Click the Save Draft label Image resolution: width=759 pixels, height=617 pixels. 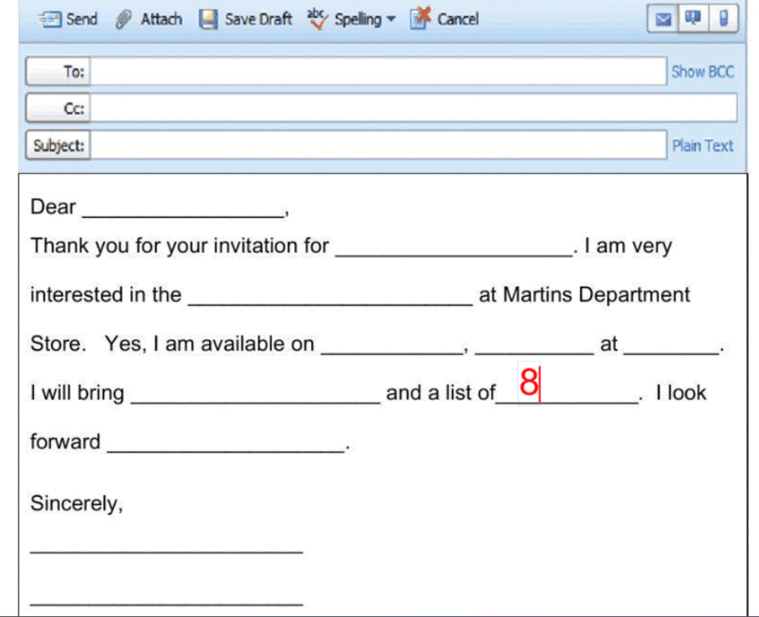tap(258, 19)
